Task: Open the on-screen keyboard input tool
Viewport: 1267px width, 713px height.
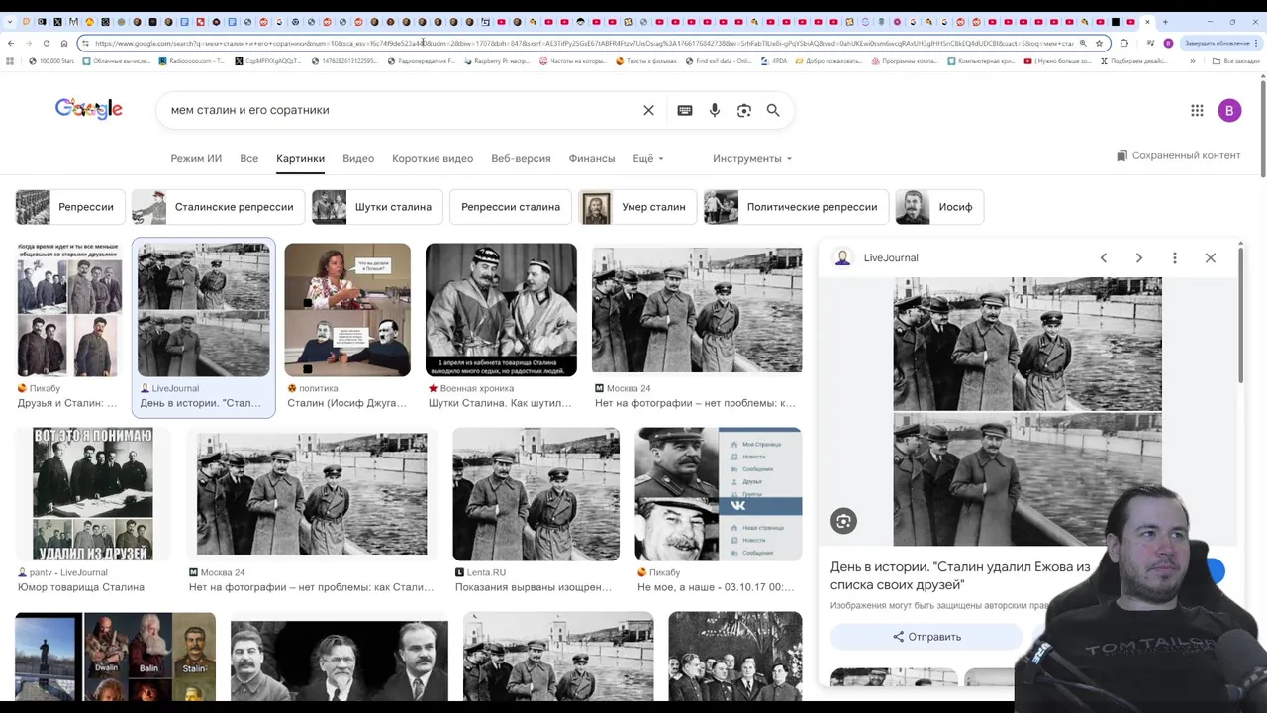Action: (x=684, y=110)
